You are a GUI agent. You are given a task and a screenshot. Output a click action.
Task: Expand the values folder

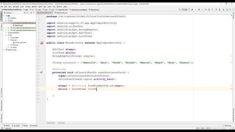[x=8, y=47]
